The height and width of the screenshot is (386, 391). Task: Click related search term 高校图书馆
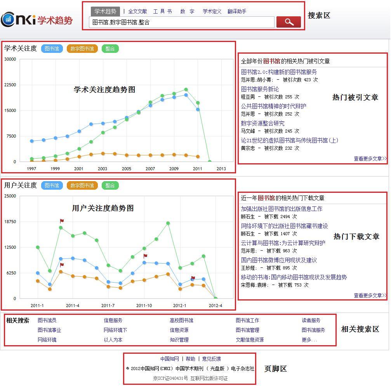click(x=181, y=320)
